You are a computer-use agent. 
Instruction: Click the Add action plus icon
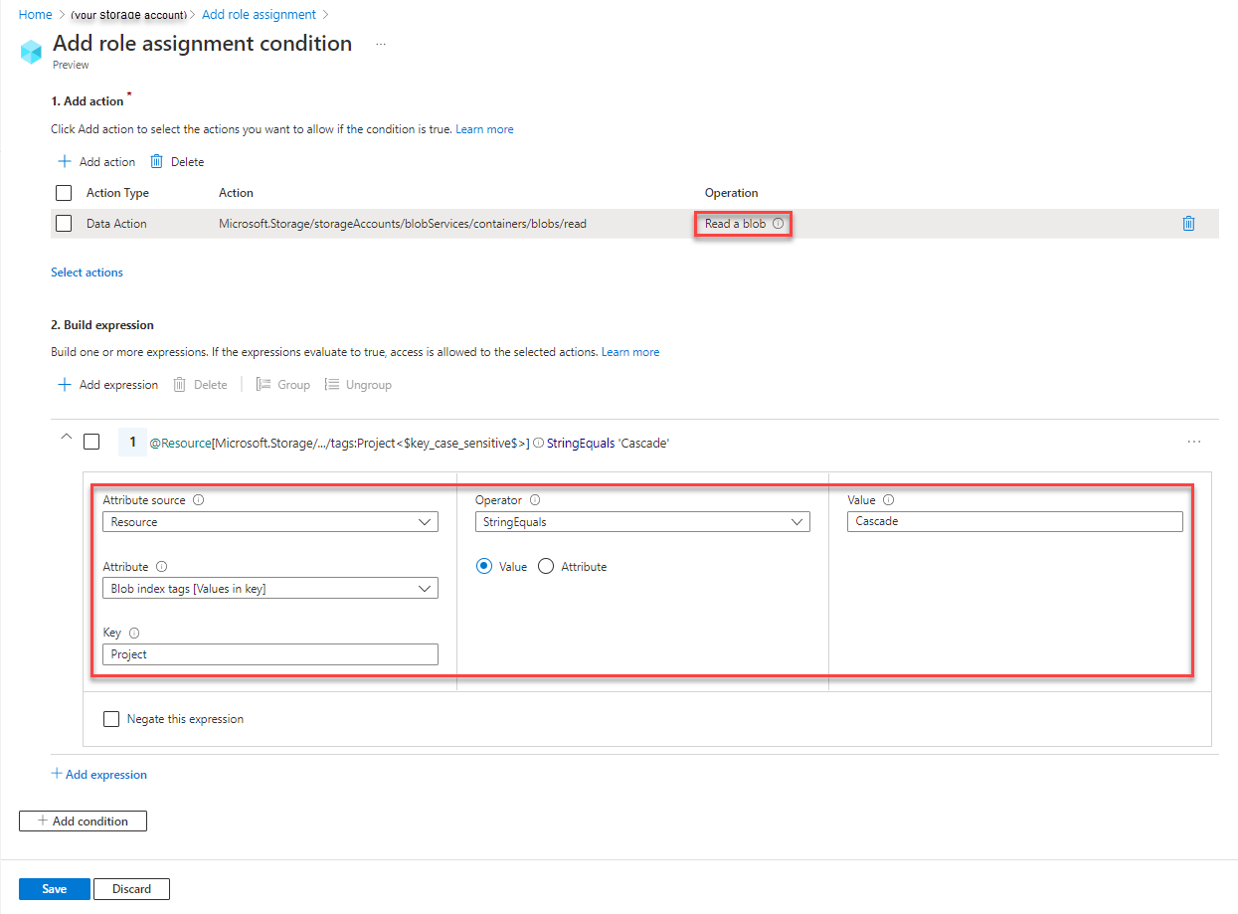[x=65, y=161]
